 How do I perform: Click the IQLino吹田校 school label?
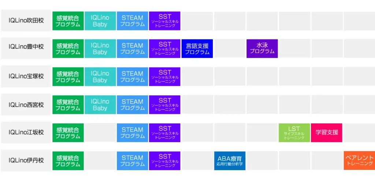pos(26,20)
